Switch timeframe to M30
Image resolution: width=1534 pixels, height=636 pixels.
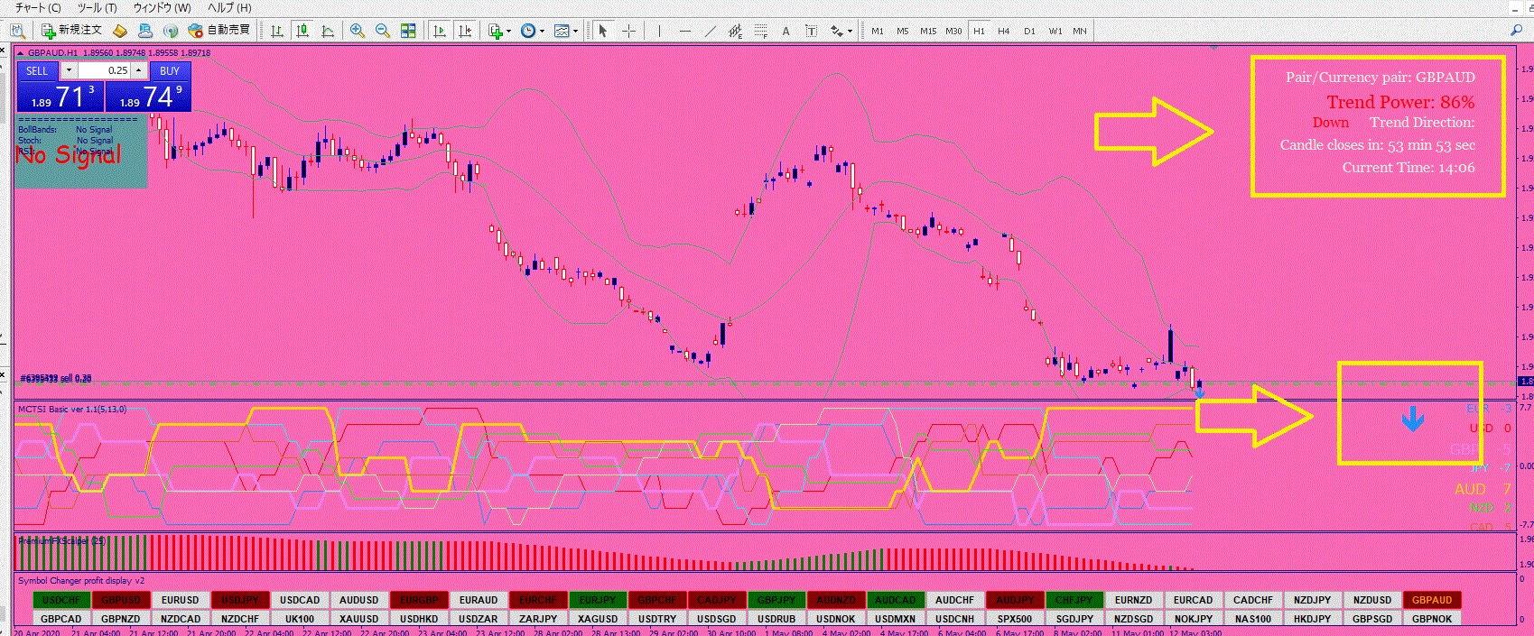953,31
